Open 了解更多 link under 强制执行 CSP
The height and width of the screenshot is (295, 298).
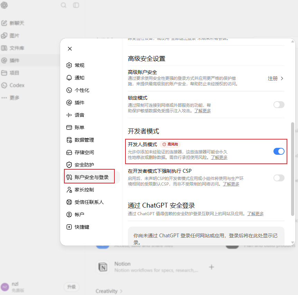tap(231, 184)
